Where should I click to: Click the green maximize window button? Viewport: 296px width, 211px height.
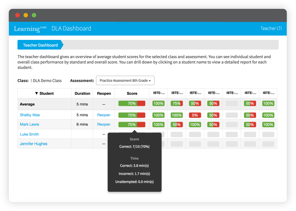34,15
